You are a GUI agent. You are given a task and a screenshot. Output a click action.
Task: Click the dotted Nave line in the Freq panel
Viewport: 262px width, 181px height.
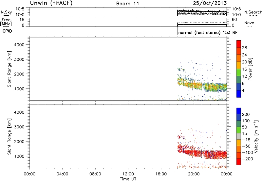pos(202,22)
